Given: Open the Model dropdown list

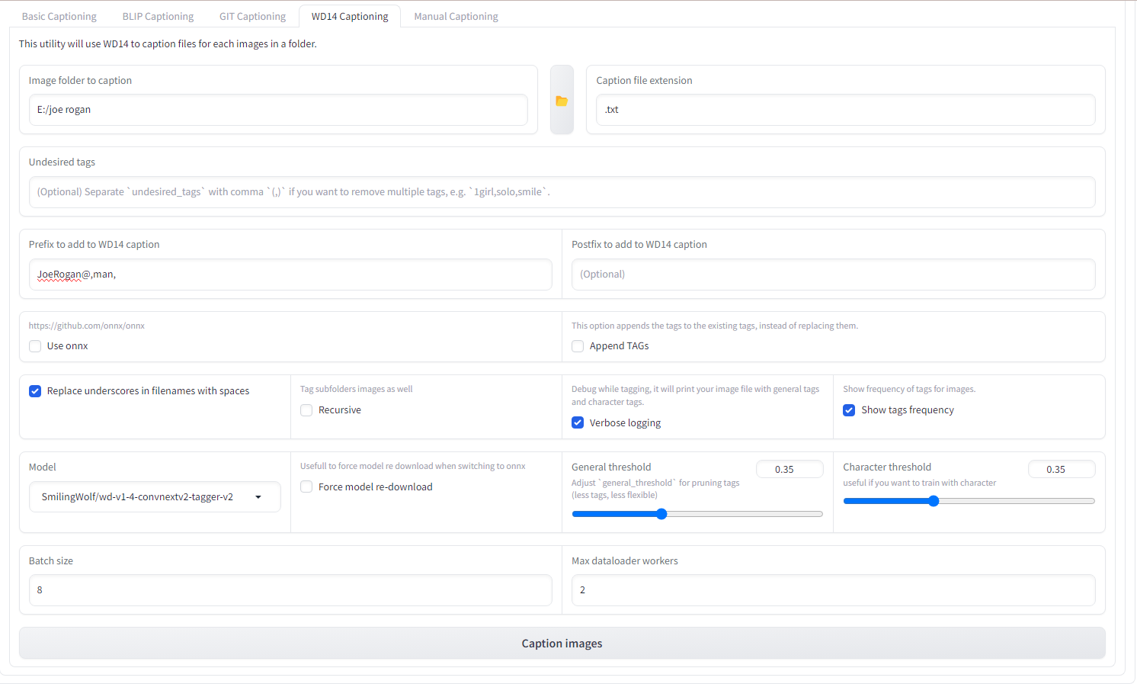Looking at the screenshot, I should pyautogui.click(x=155, y=497).
